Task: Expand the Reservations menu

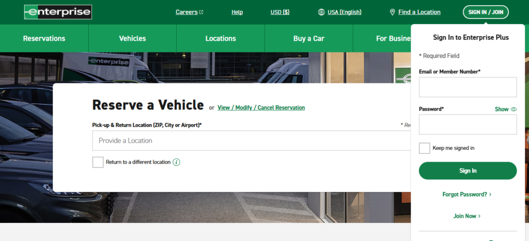Action: point(44,39)
